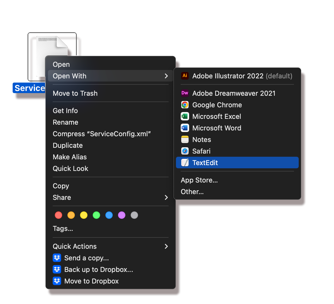This screenshot has height=304, width=334.
Task: Click the Microsoft Word icon
Action: 185,128
